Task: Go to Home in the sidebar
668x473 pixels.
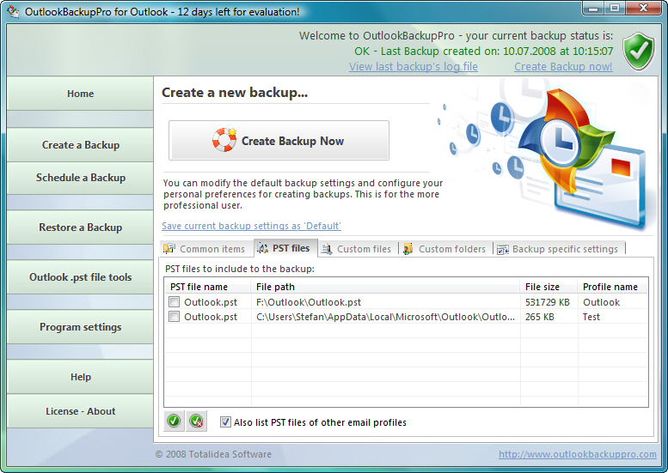Action: click(x=80, y=94)
